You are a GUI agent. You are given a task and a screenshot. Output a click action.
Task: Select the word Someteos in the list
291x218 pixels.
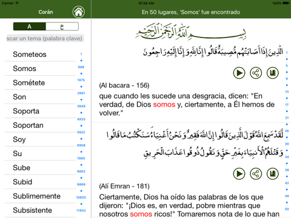40,54
